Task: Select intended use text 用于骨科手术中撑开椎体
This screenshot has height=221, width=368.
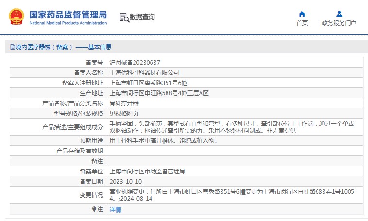Action: click(164, 141)
